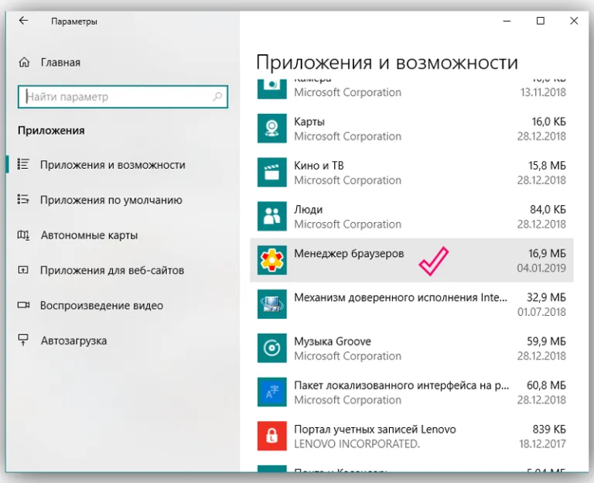Click the language pack app icon
The height and width of the screenshot is (483, 594).
pos(272,392)
